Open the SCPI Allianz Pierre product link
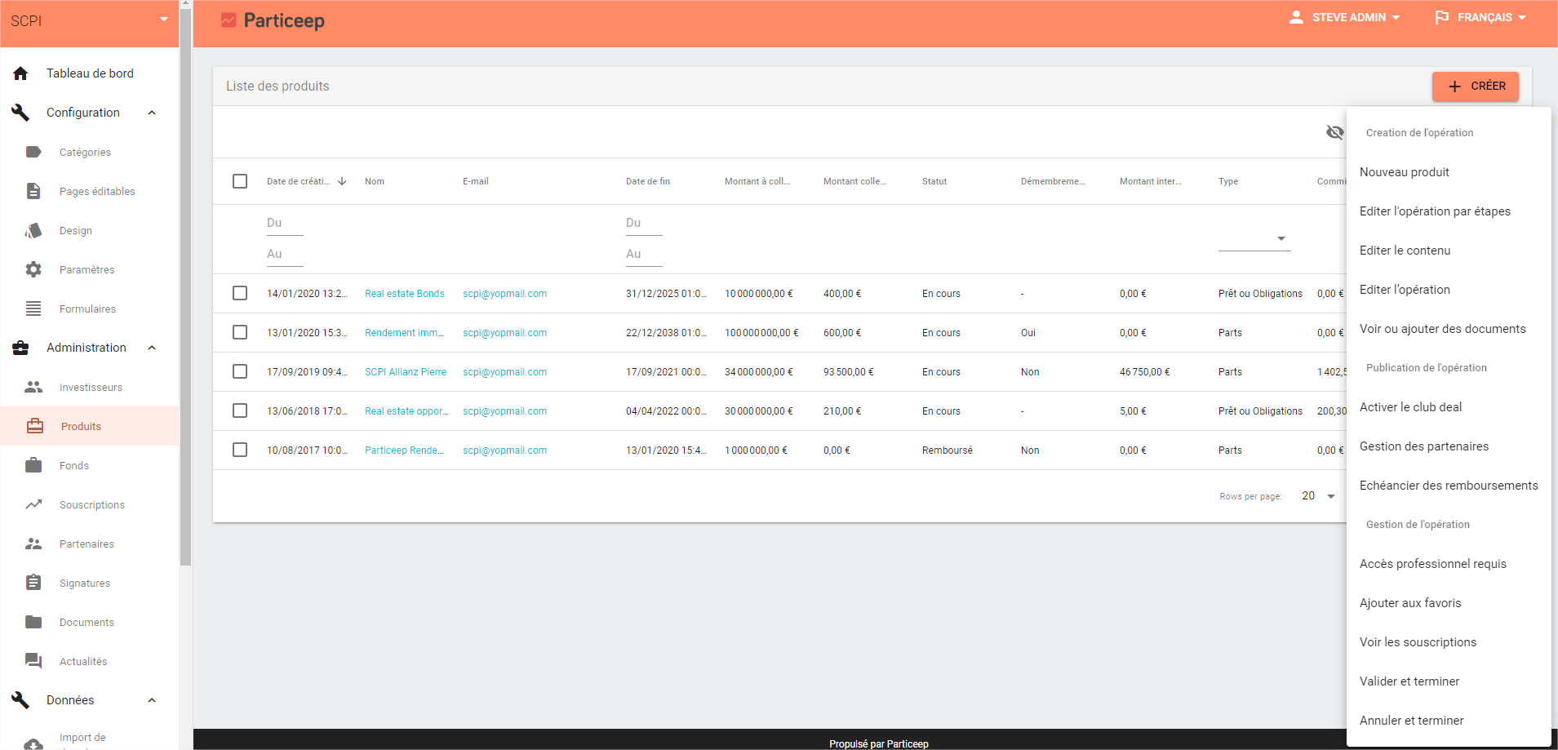Viewport: 1558px width, 750px height. (x=406, y=372)
